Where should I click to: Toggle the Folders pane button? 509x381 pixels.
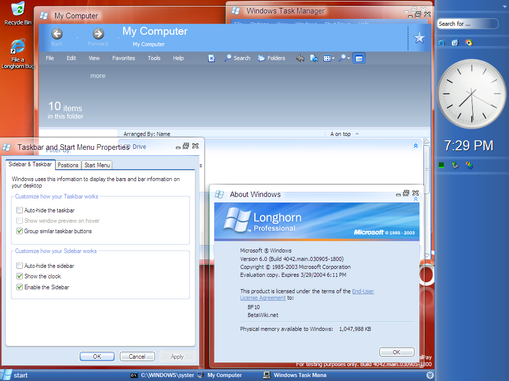pos(272,59)
